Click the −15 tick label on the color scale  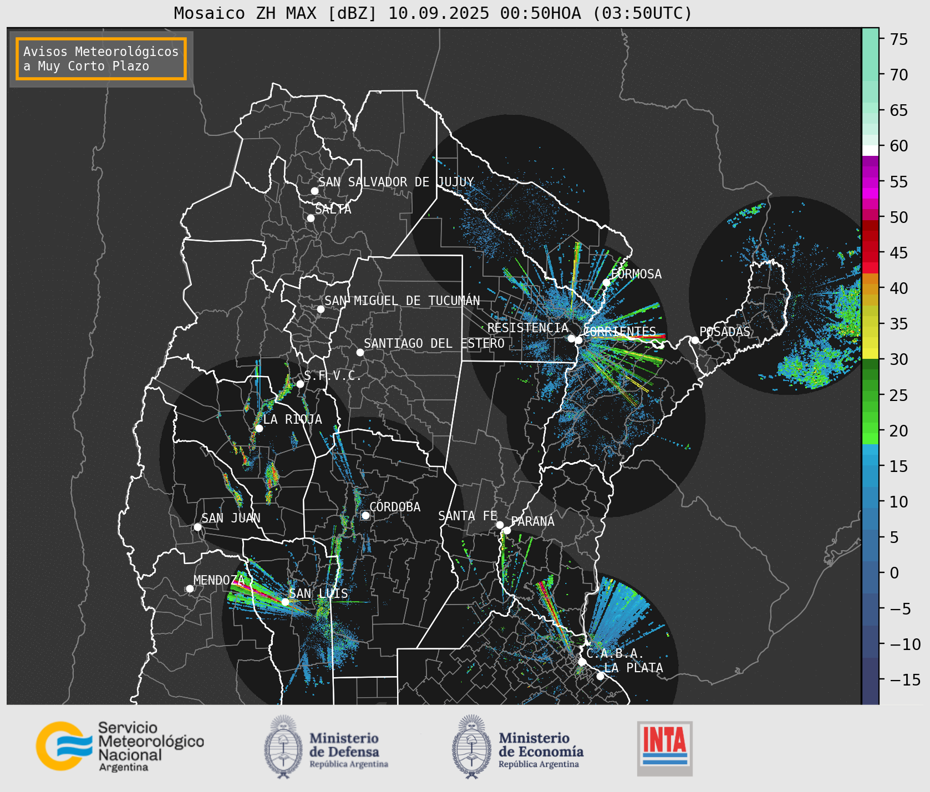pos(905,680)
